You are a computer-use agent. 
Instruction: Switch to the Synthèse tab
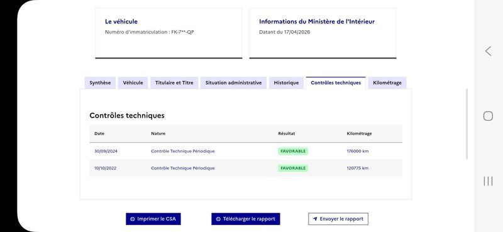[x=100, y=83]
